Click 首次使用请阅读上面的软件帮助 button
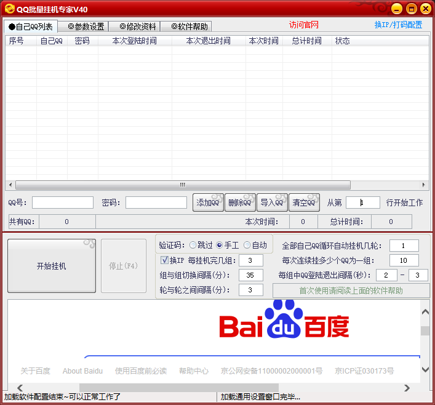Screen dimensions: 435x405 pos(351,291)
